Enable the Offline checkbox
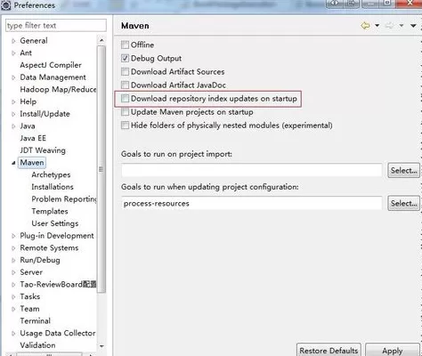The height and width of the screenshot is (356, 422). [125, 44]
